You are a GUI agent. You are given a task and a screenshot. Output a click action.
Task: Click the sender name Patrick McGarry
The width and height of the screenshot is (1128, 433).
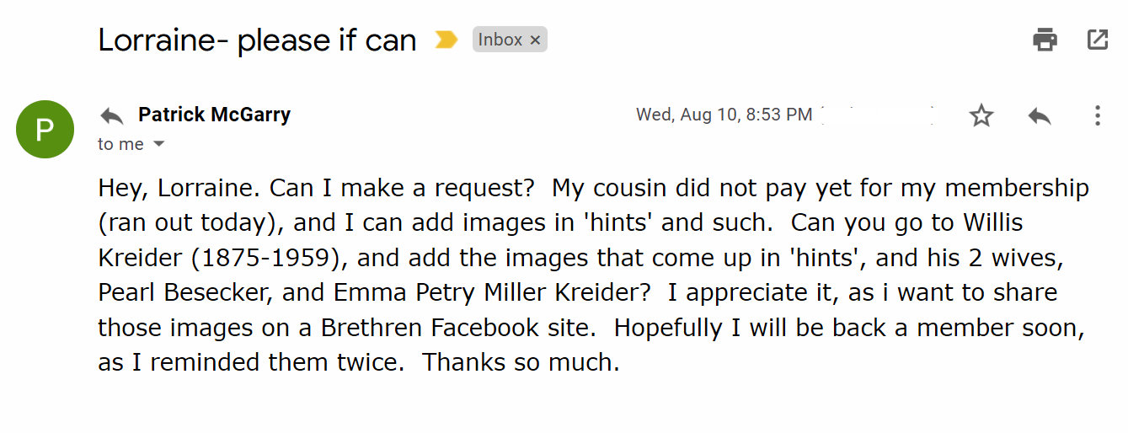coord(214,115)
